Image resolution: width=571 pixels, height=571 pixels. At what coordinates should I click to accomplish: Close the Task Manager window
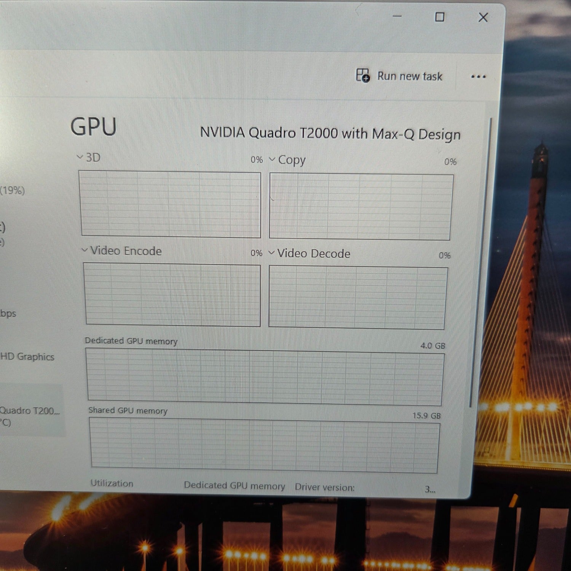pos(483,18)
